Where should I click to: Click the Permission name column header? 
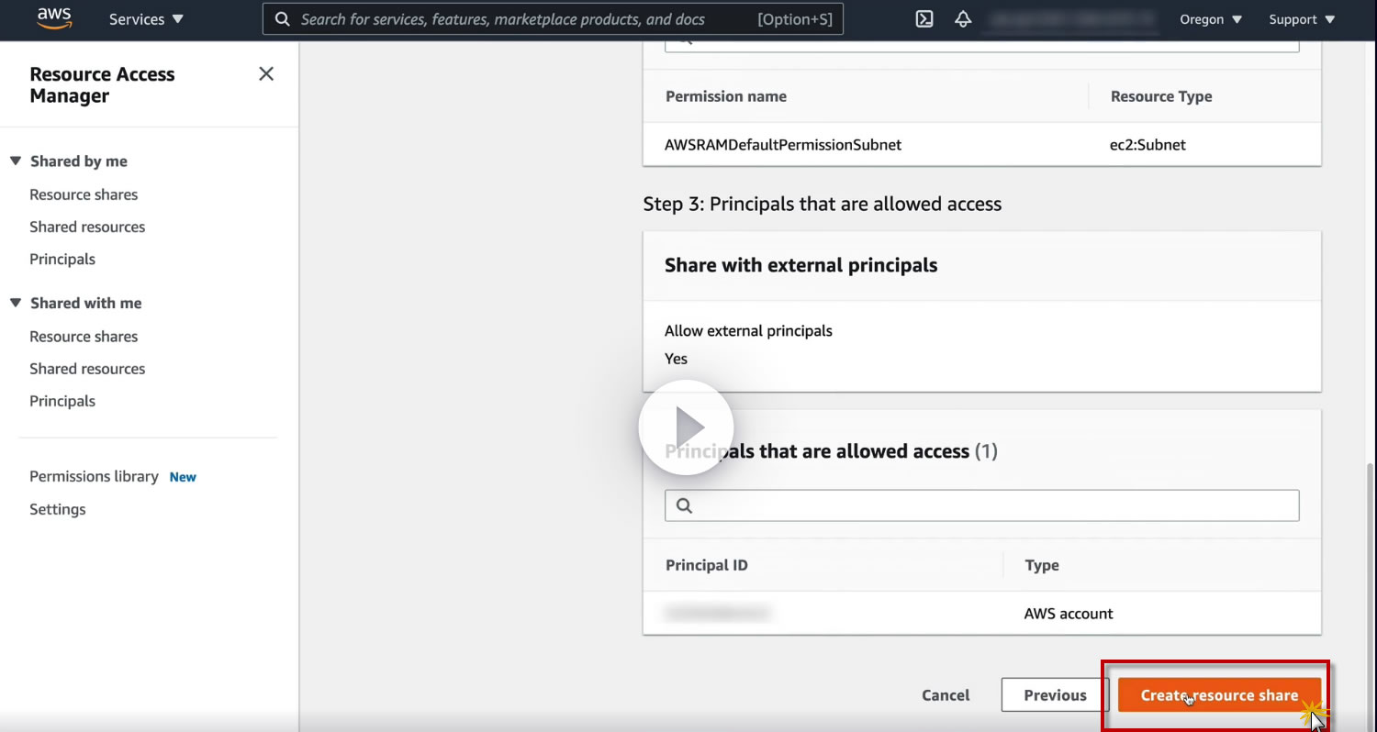click(x=726, y=96)
